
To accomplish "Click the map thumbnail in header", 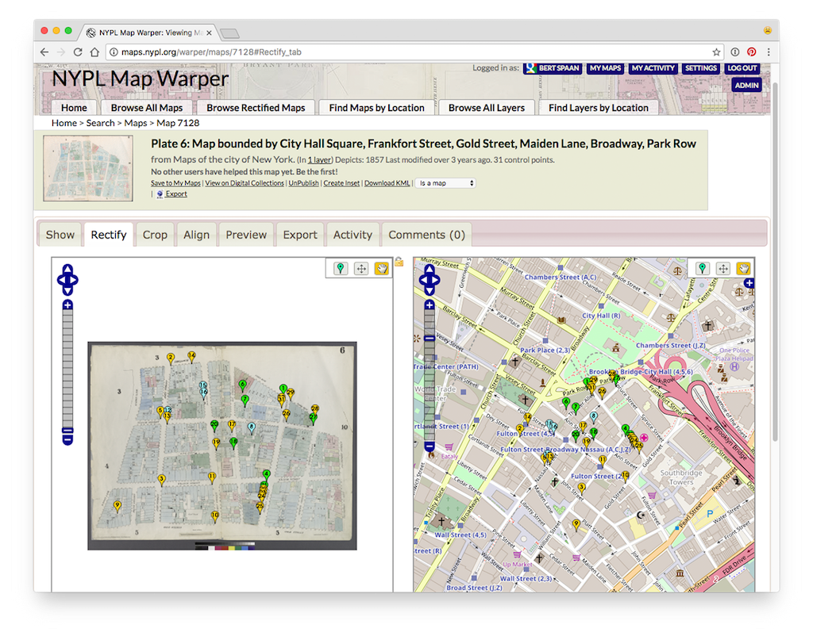I will click(88, 168).
